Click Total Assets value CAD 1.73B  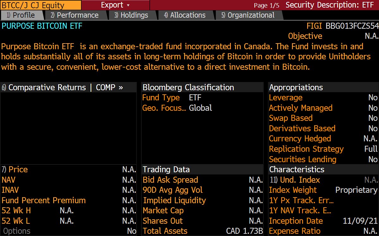pyautogui.click(x=244, y=231)
